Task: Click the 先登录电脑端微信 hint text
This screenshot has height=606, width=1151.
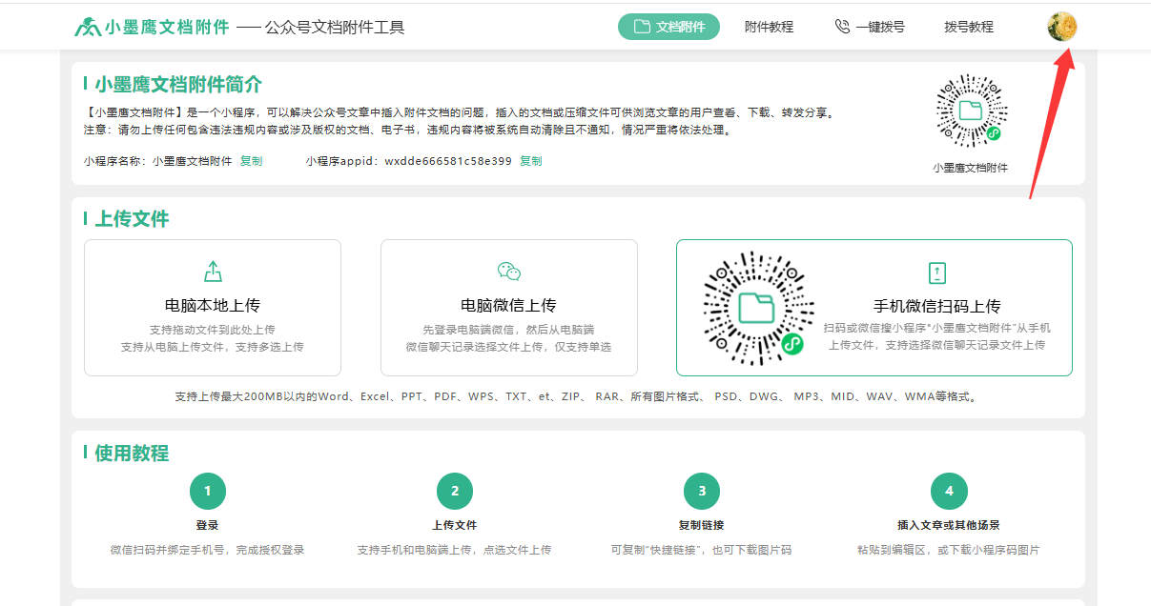Action: pyautogui.click(x=509, y=330)
